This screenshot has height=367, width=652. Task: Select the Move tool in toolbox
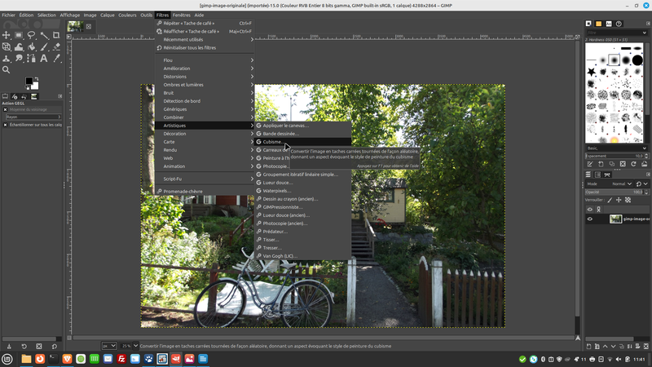tap(7, 35)
